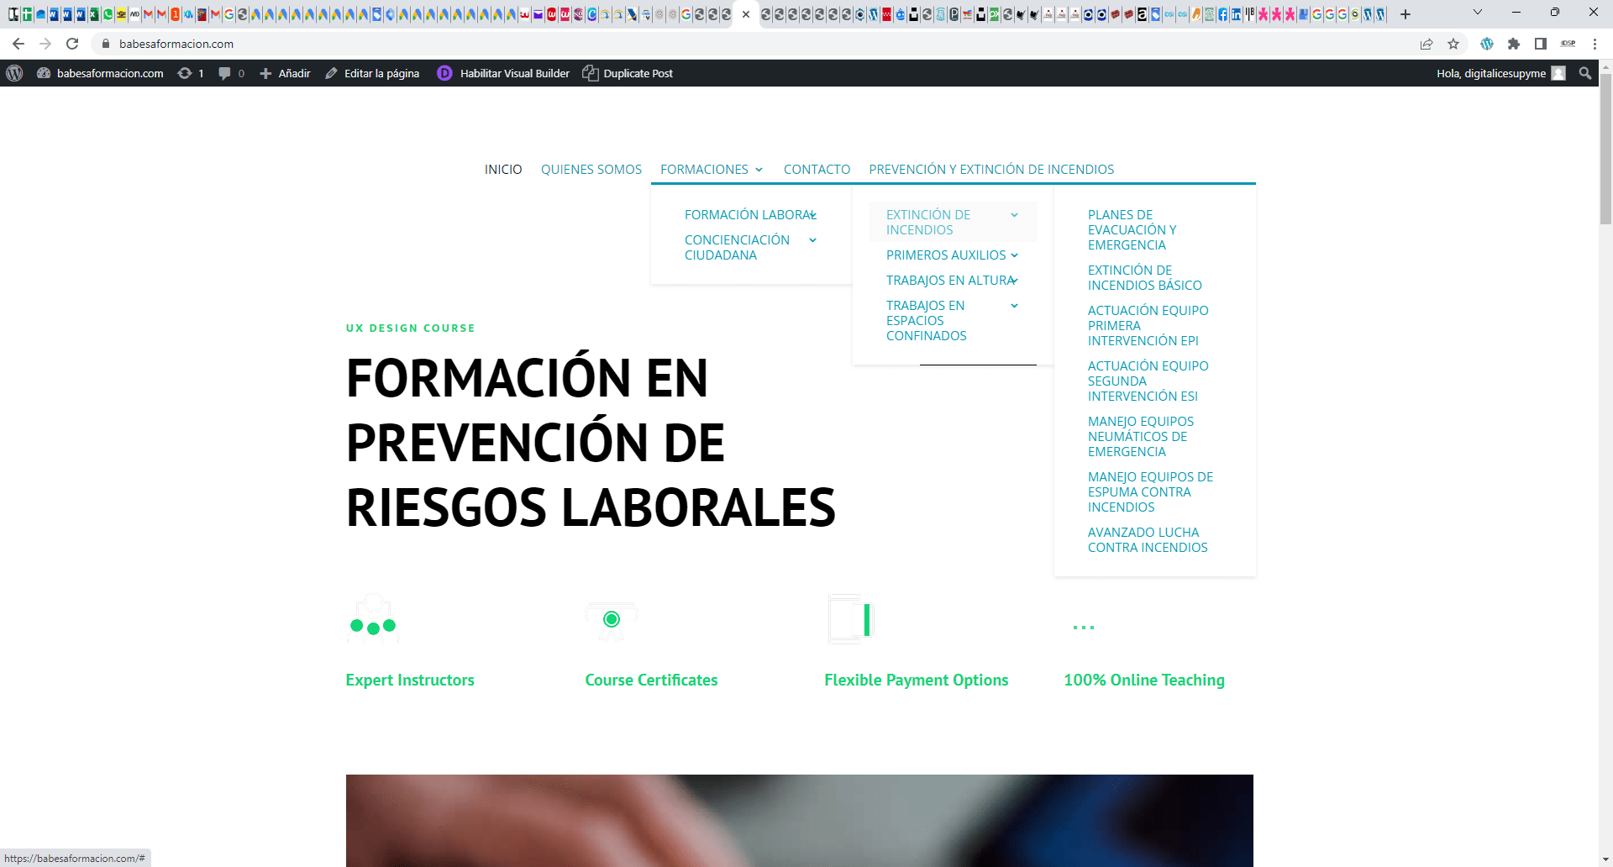Click the vertical page scrollbar thumb
Screen dimensions: 1613x867
pos(1605,150)
